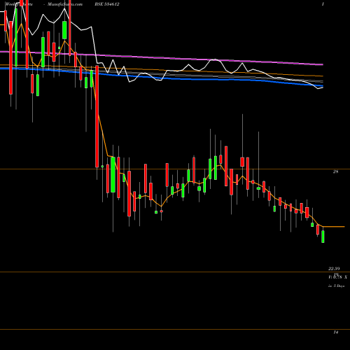Click the 'MunafaSutra.com' title text
The image size is (350, 350).
[x=65, y=4]
